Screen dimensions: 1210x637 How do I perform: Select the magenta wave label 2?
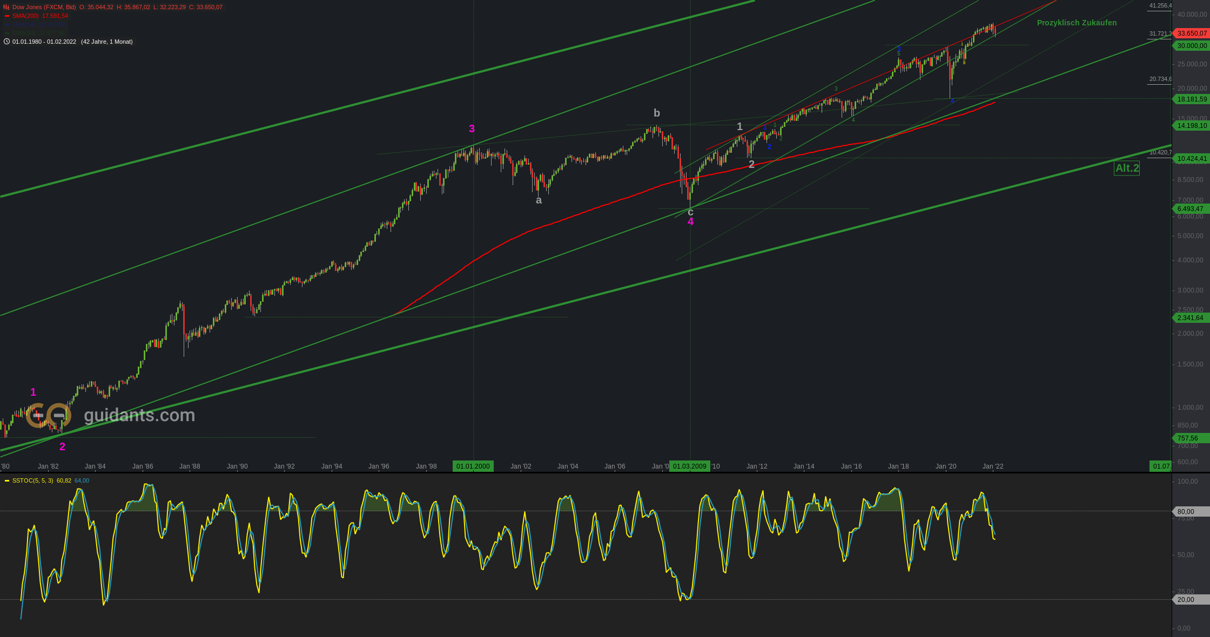tap(62, 446)
